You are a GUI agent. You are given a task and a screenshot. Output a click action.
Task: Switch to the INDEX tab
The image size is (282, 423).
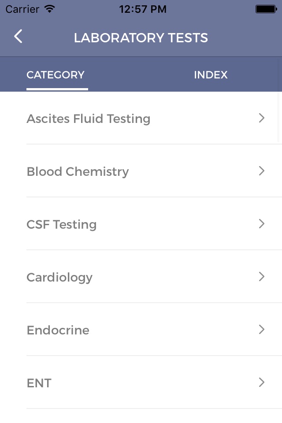point(211,75)
